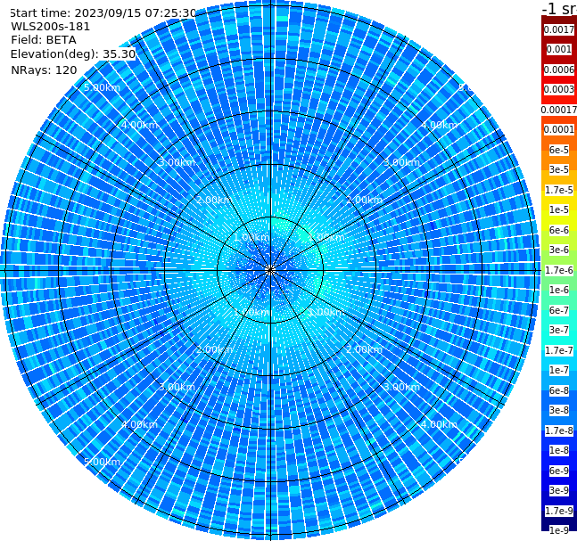Image resolution: width=577 pixels, height=541 pixels.
Task: Select the 1e-7 color scale label
Action: 559,370
